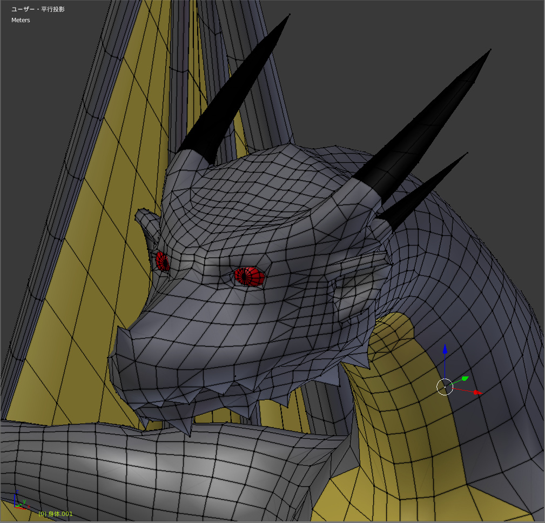Screen dimensions: 545x523
Task: Click the white 3D cursor circle
Action: click(x=444, y=387)
